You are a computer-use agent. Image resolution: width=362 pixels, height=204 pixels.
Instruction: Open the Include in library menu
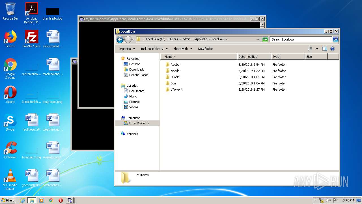coord(154,49)
